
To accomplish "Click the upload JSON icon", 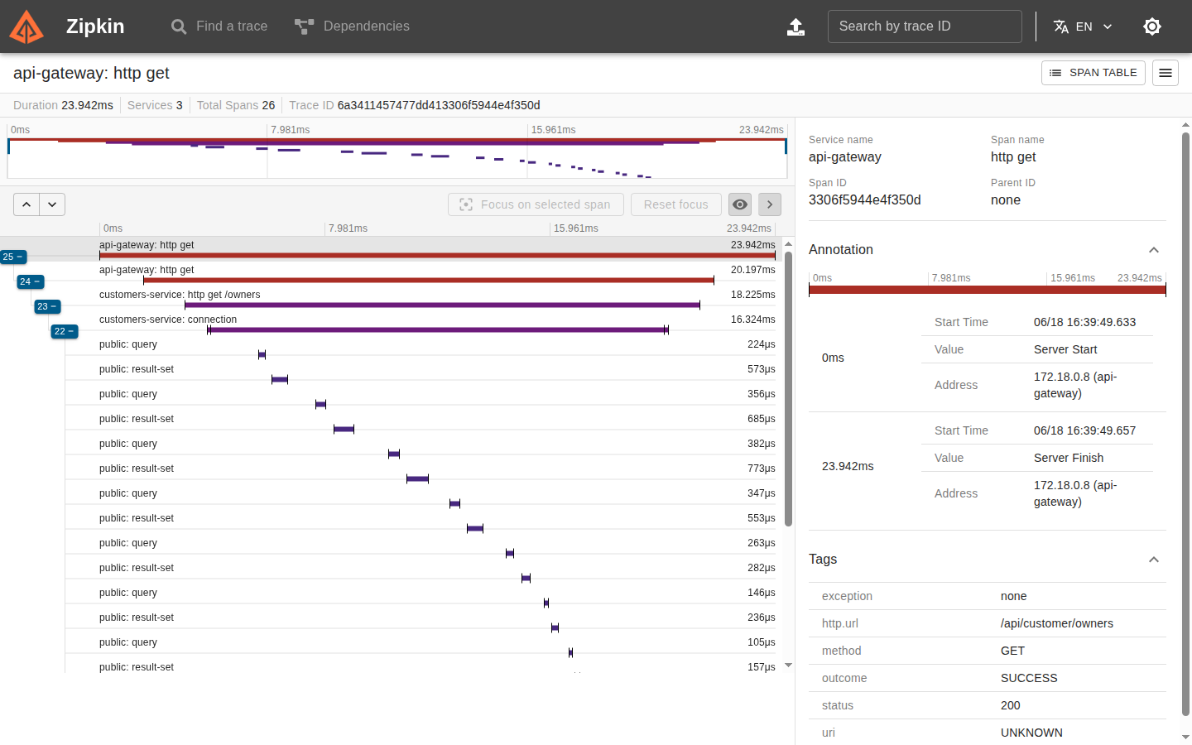I will 795,26.
